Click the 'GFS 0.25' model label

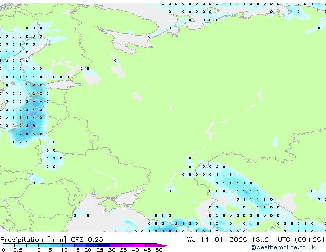point(87,240)
